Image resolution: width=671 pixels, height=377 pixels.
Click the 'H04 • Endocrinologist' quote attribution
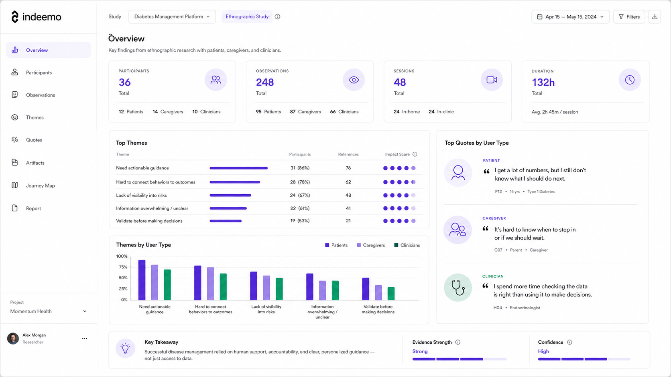(x=516, y=308)
